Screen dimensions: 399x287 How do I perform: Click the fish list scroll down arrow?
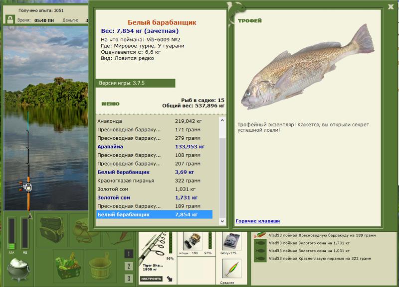(222, 221)
